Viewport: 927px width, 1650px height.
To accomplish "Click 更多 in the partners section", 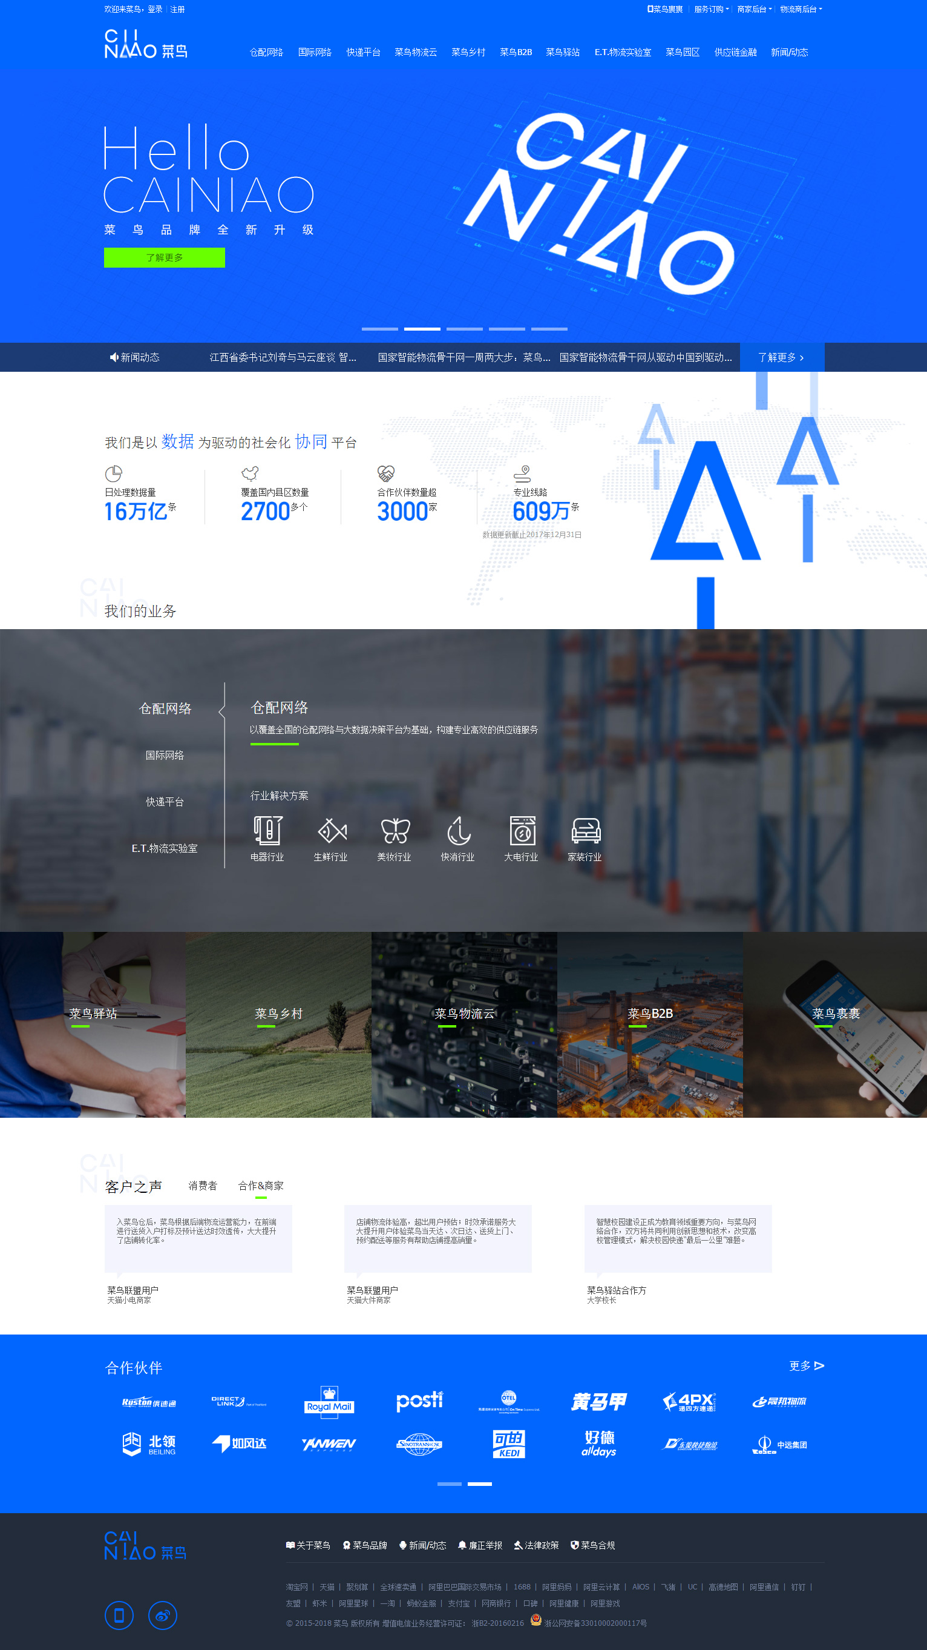I will (805, 1365).
